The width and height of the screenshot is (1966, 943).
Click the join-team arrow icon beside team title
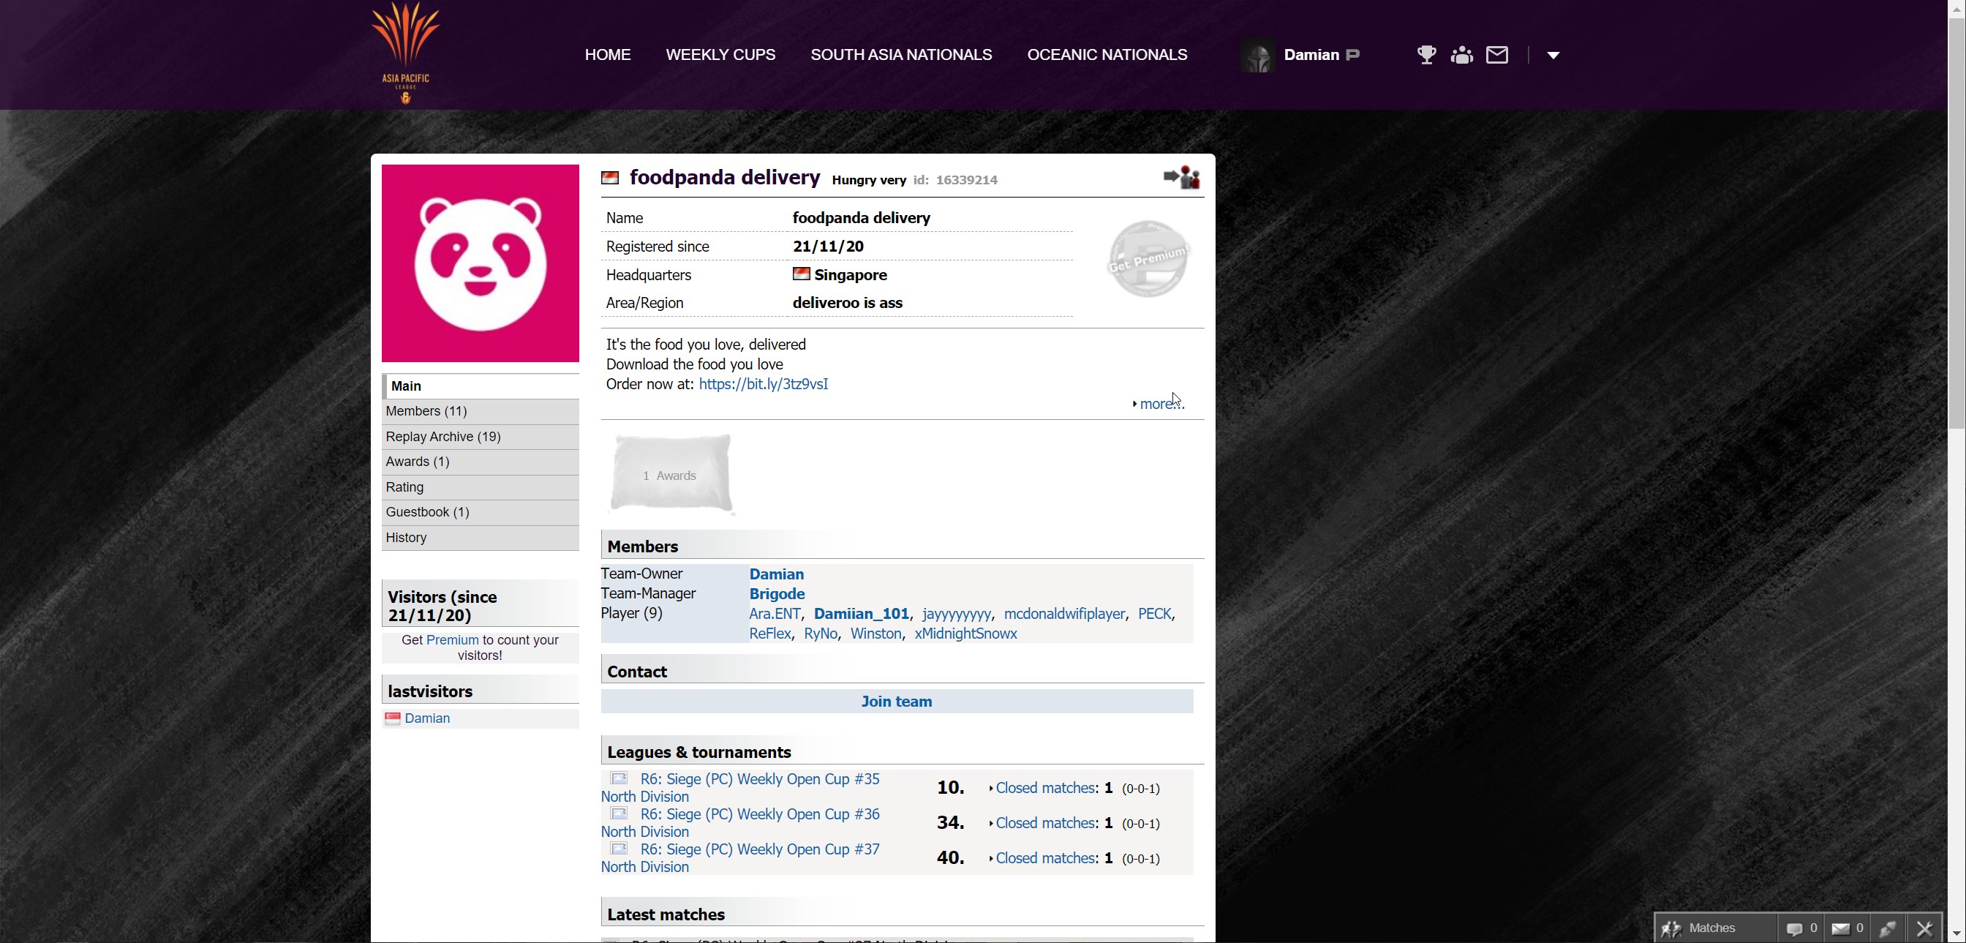pos(1180,178)
